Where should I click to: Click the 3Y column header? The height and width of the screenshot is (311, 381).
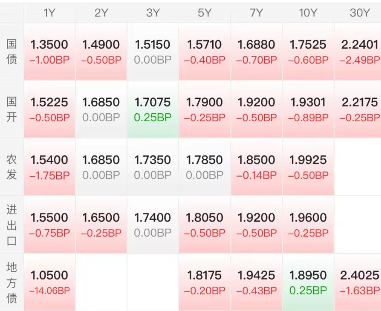pos(153,13)
